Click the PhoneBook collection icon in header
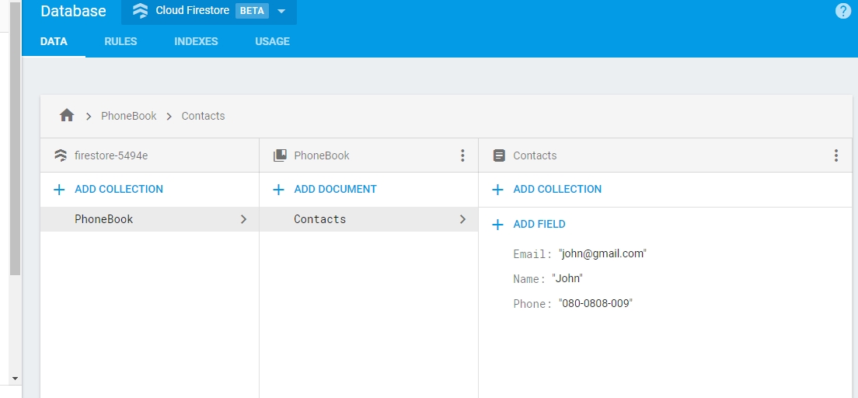The width and height of the screenshot is (858, 398). (280, 155)
